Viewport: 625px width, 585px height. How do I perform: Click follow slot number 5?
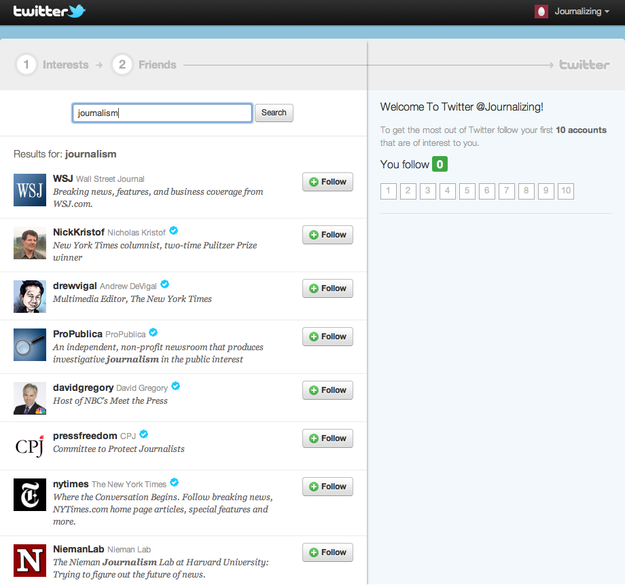[x=467, y=191]
